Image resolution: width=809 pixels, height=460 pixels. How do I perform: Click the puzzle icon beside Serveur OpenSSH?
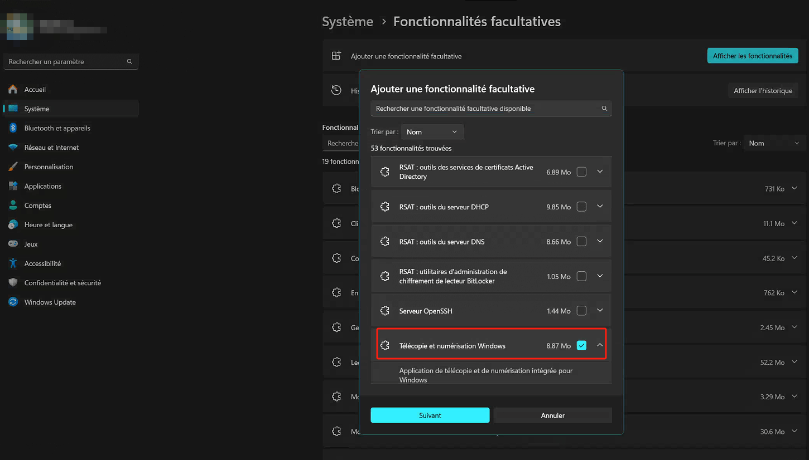coord(384,311)
